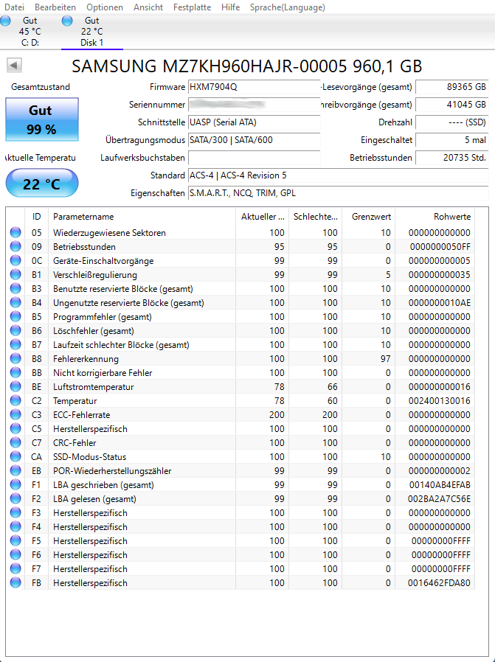Click status icon for LBA geschrieben row
The width and height of the screenshot is (495, 662).
(x=15, y=484)
